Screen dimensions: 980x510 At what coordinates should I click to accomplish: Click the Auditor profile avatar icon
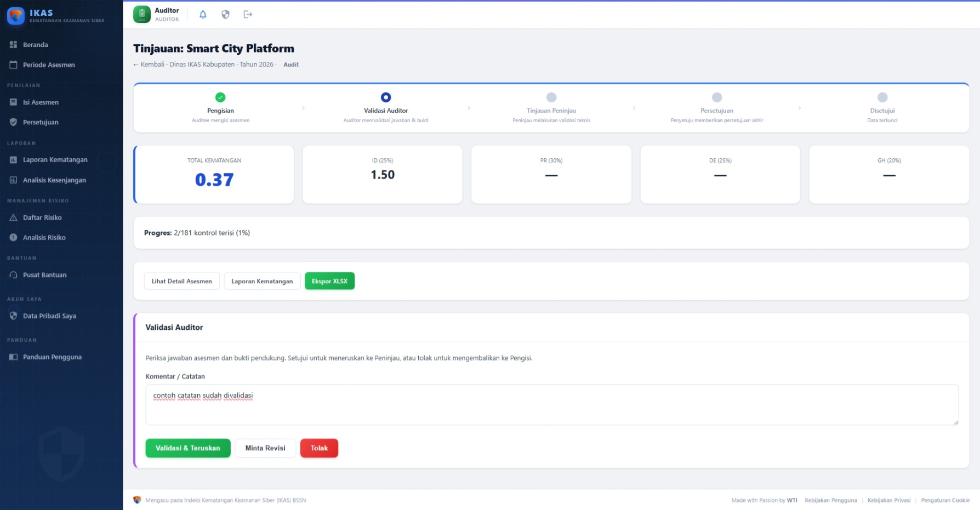tap(142, 14)
